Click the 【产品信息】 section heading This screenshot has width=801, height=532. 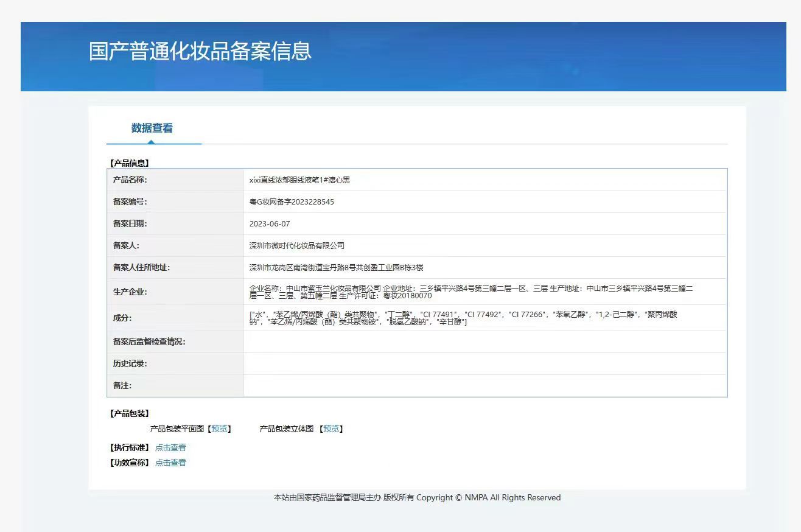coord(129,163)
